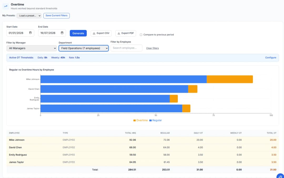Click the Overtime trend icon in header
Image resolution: width=284 pixels, height=178 pixels.
point(6,6)
